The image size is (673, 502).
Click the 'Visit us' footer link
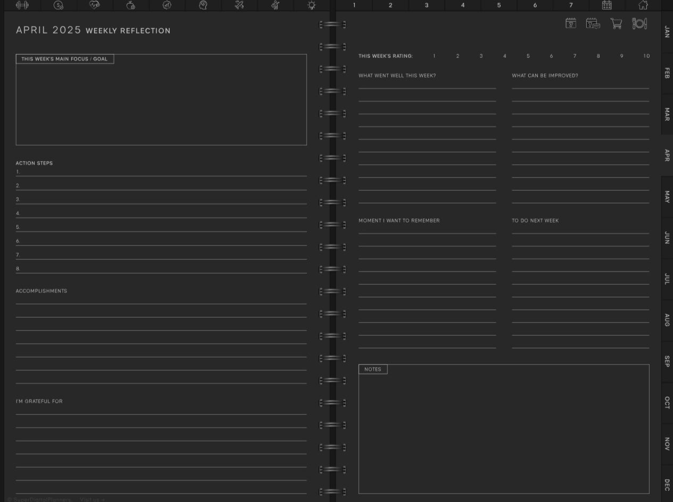click(x=92, y=499)
